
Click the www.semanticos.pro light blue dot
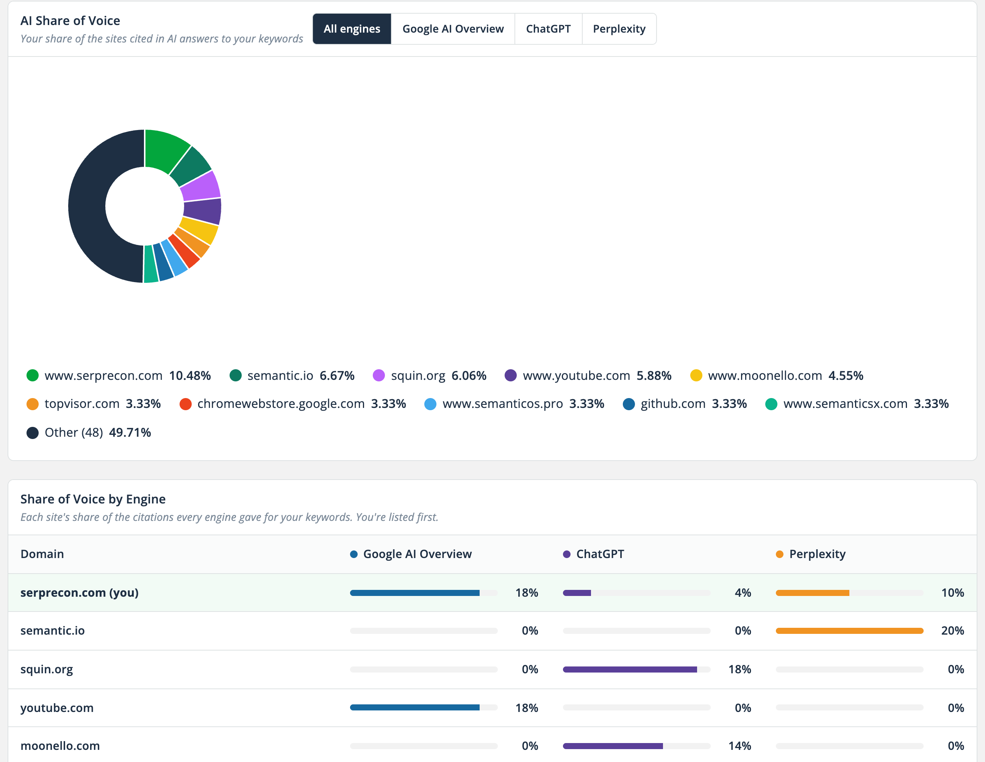coord(430,404)
